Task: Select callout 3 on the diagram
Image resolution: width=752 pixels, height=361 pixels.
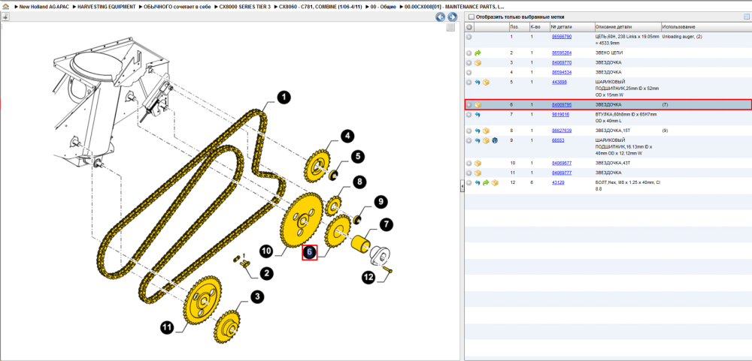Action: 258,297
